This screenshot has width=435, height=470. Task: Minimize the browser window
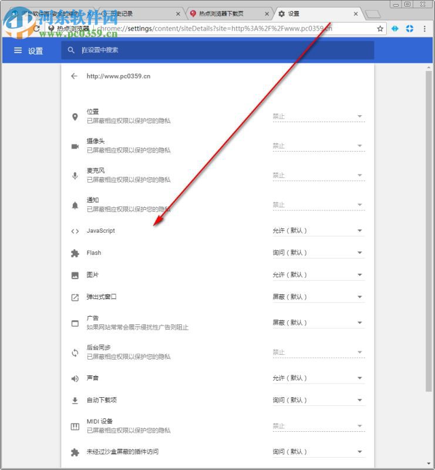[396, 4]
